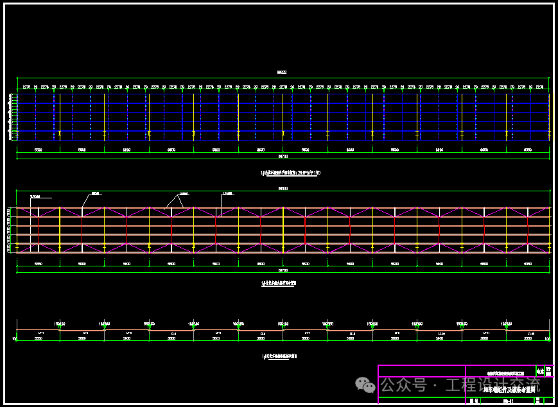Select the first leader label on bracing plan

pos(35,196)
